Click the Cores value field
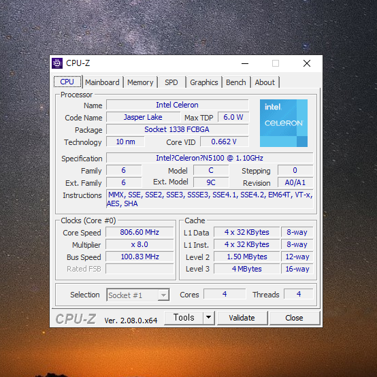 [225, 294]
